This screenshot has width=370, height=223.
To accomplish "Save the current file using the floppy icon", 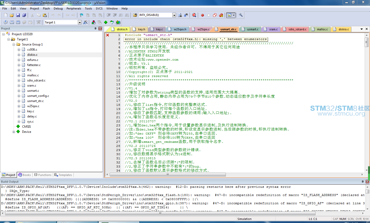I will point(18,15).
